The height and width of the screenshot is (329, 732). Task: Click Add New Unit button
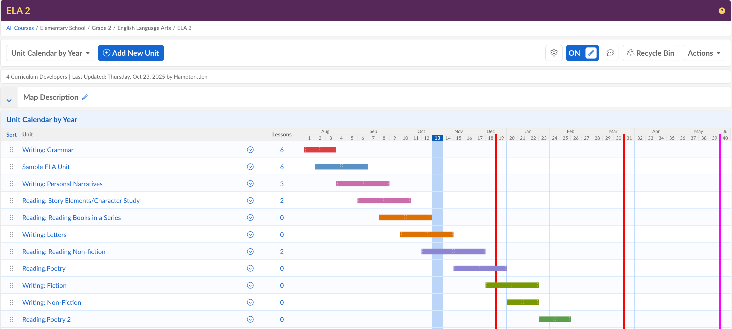(131, 53)
